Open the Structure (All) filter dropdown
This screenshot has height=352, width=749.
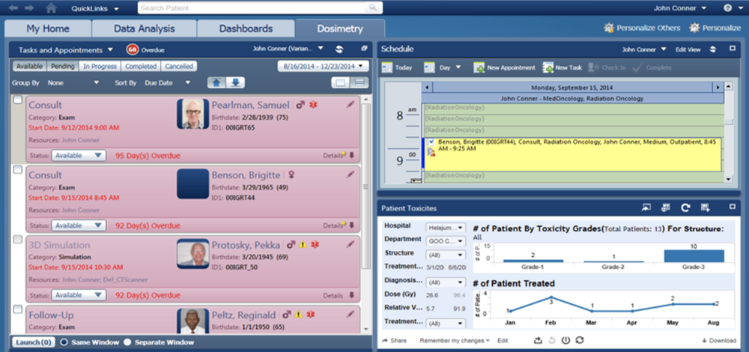pyautogui.click(x=445, y=255)
